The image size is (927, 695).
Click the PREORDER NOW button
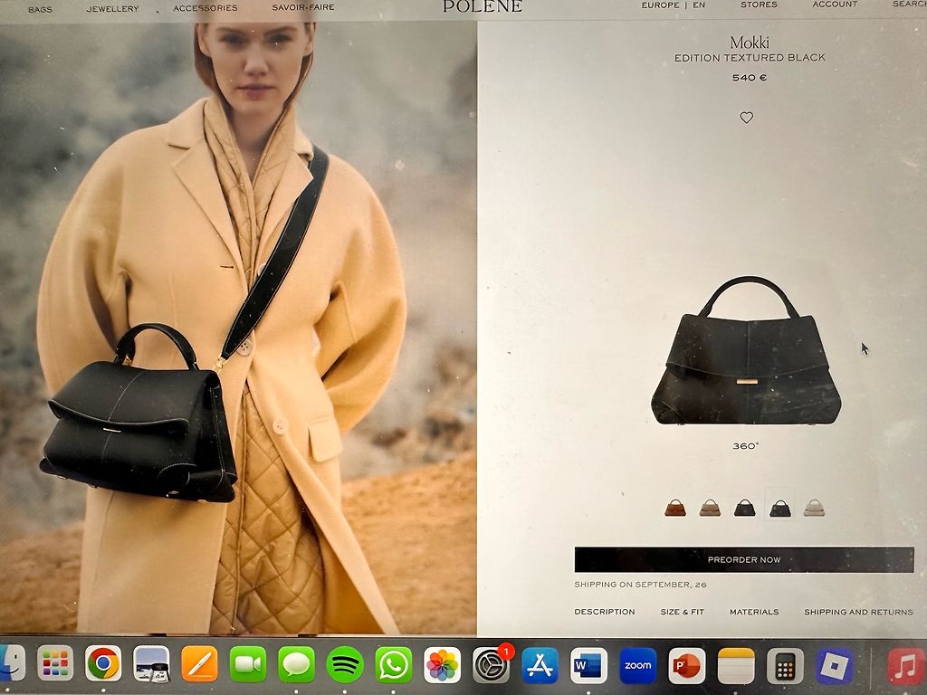(x=744, y=559)
